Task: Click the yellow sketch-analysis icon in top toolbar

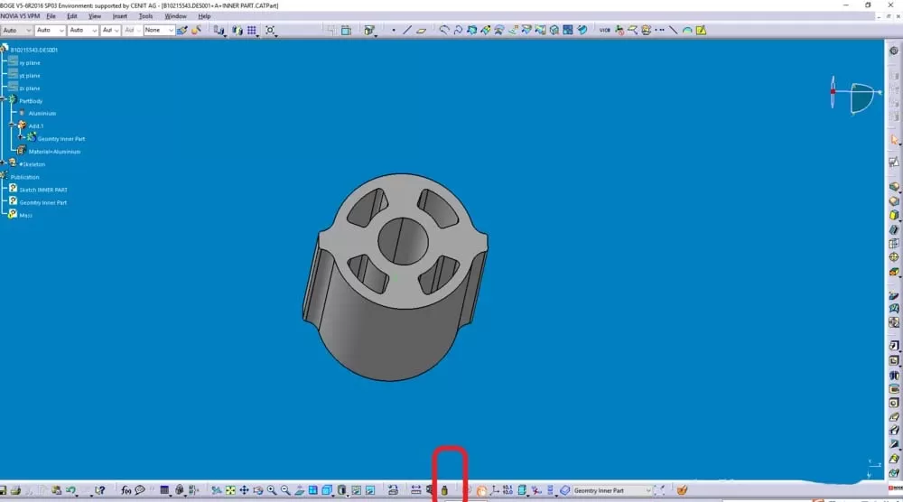Action: tap(701, 31)
